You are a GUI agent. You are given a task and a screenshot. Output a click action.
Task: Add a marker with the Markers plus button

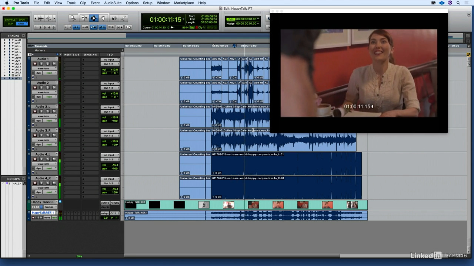pos(122,50)
